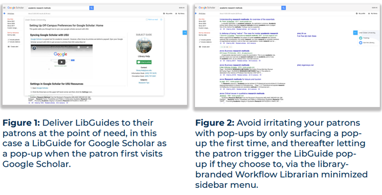This screenshot has height=195, width=382.
Task: Click Full-Text @ Utah State link
Action: point(307,36)
